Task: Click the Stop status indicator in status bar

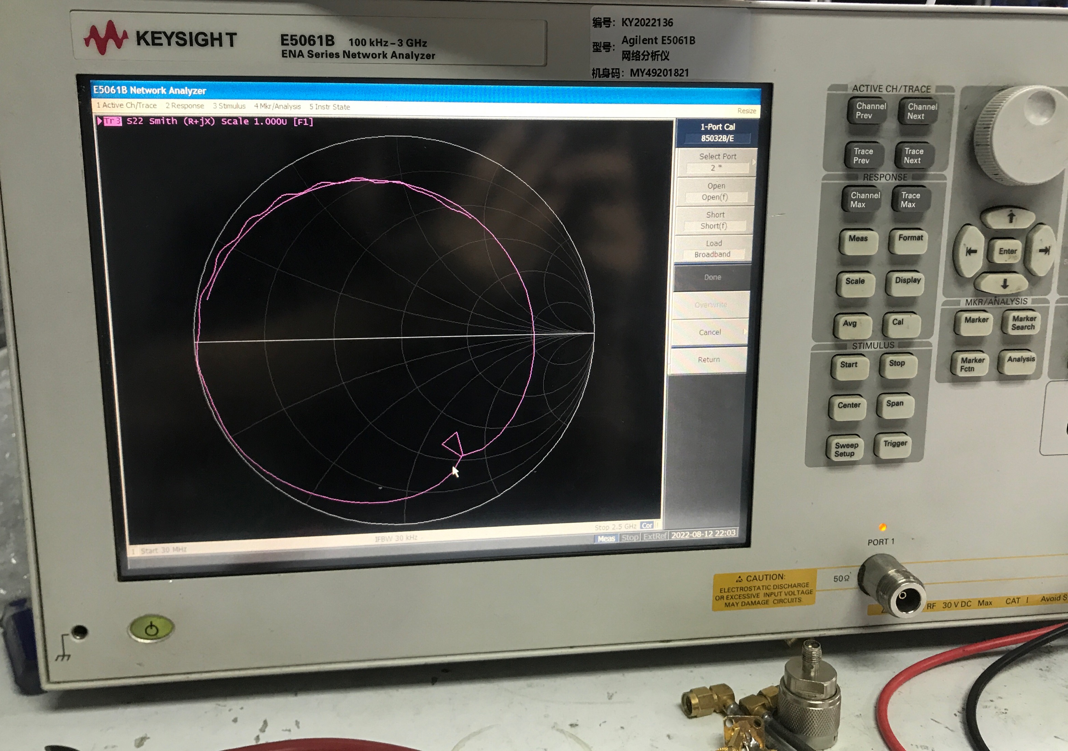Action: pos(630,537)
